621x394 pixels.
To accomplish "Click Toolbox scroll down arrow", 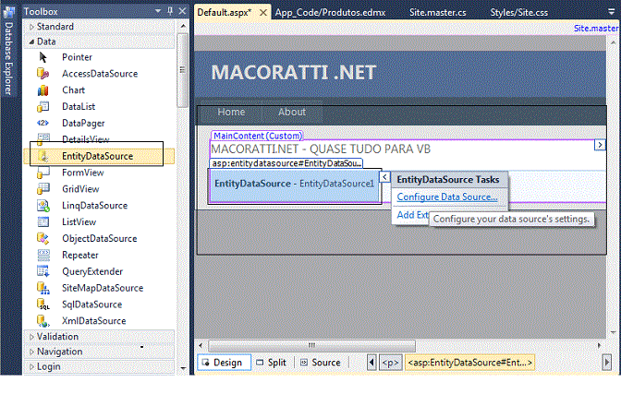I will point(183,368).
